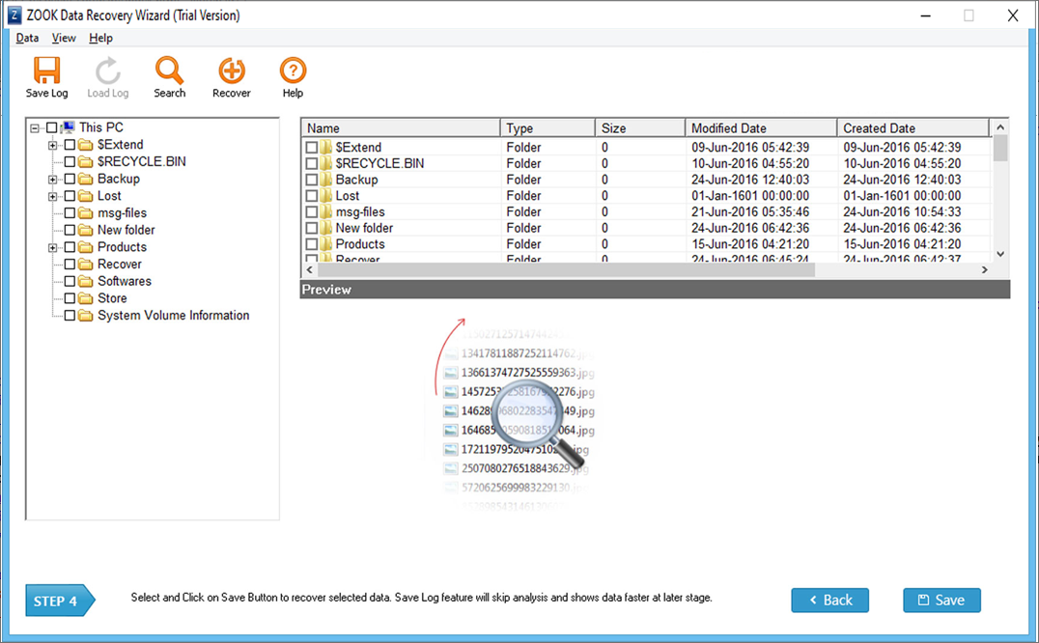1039x643 pixels.
Task: Expand the Lost tree node
Action: pyautogui.click(x=52, y=197)
